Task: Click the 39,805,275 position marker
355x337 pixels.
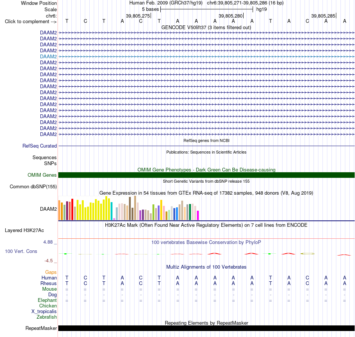Action: [x=138, y=16]
